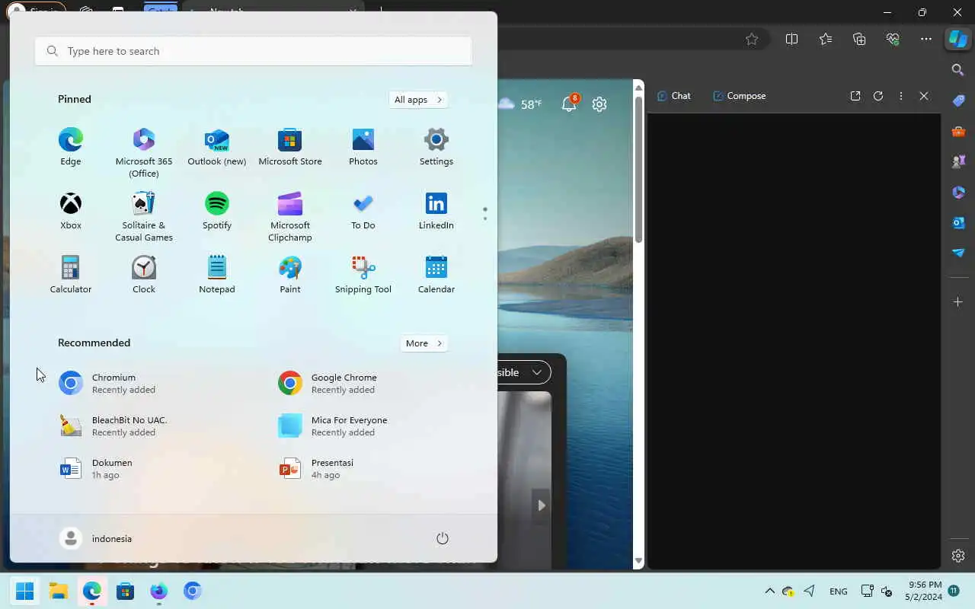Open Microsoft Clipchamp
The height and width of the screenshot is (609, 975).
coord(290,216)
